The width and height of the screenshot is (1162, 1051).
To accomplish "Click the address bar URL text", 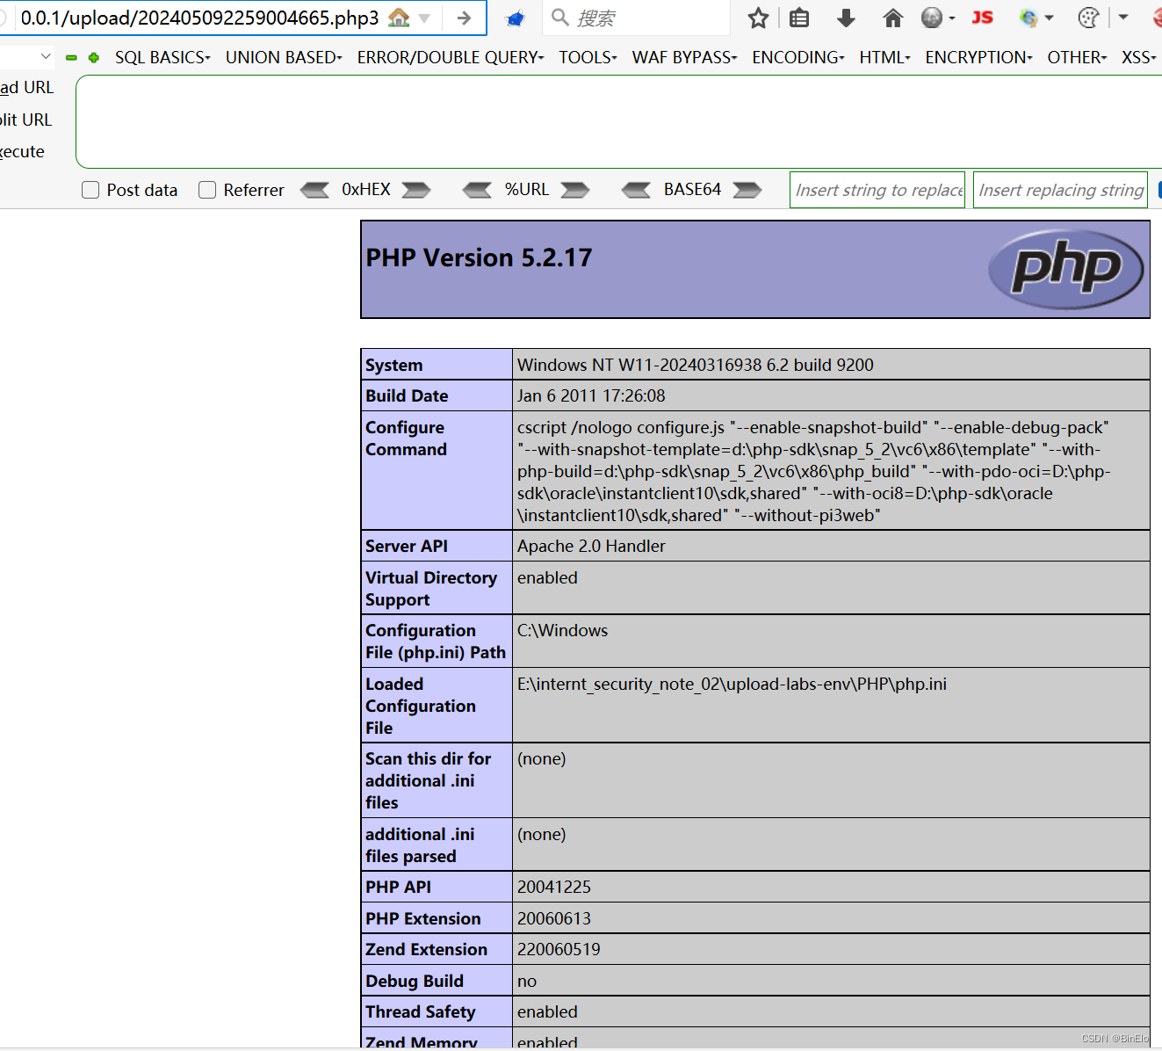I will 199,18.
